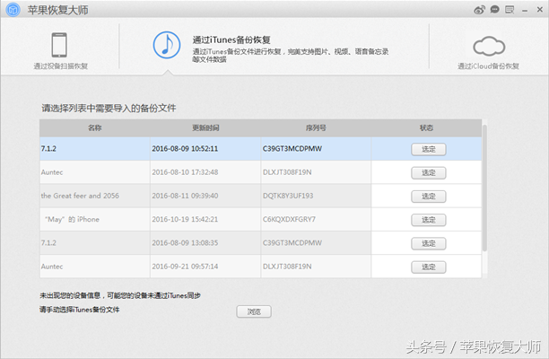This screenshot has height=359, width=549.
Task: Switch to the 通过设备扫描恢复 tab label
Action: 61,66
